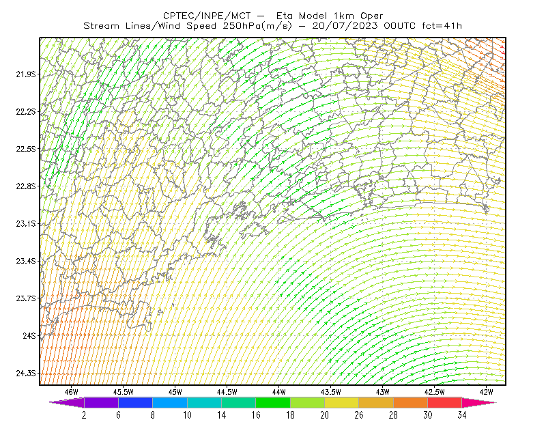This screenshot has height=422, width=546.
Task: Click the colorbar value label 10
Action: [187, 415]
